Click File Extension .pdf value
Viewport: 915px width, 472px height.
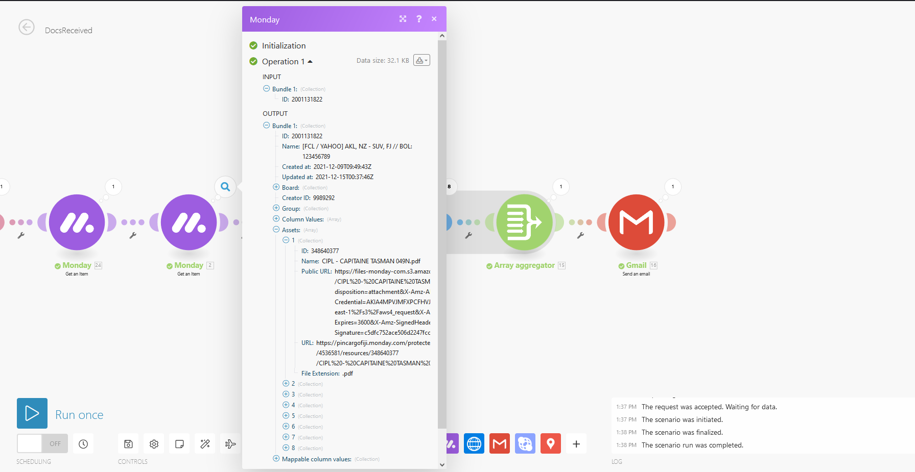click(x=347, y=374)
